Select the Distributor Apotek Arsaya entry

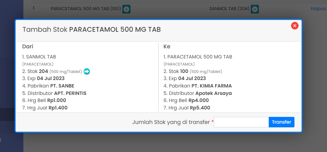click(198, 93)
